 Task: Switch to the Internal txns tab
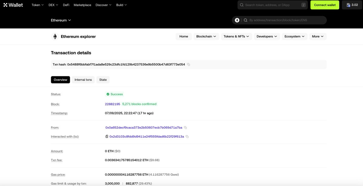pos(83,80)
